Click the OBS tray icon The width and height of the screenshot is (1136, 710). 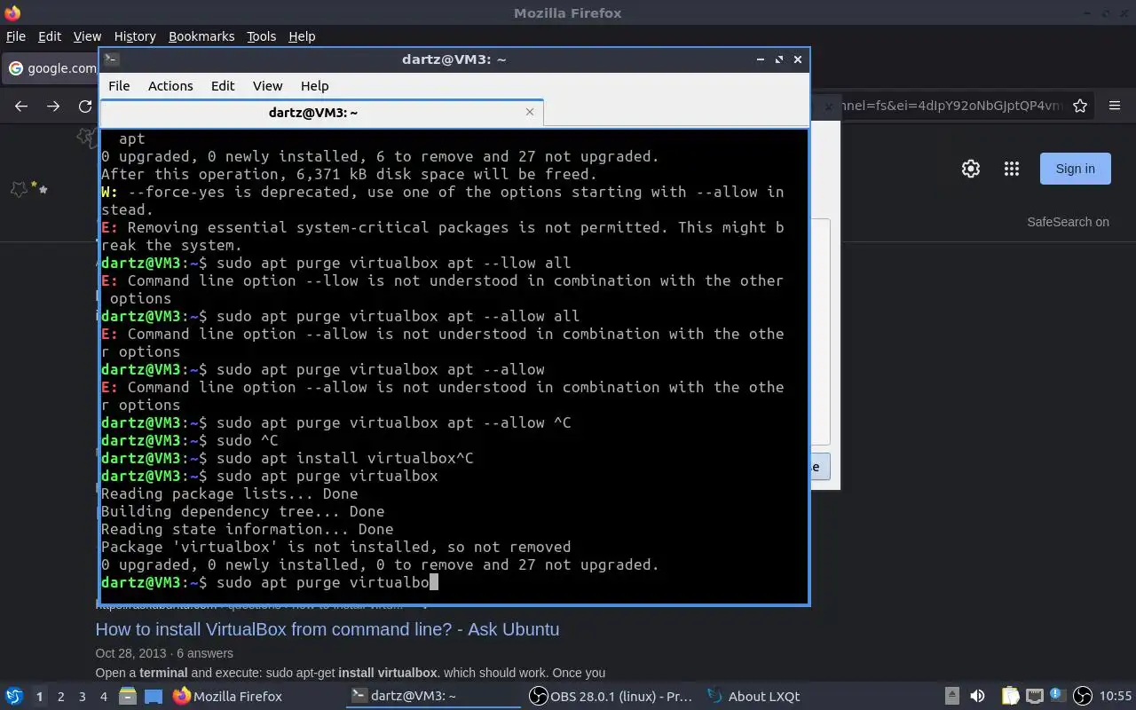click(x=1082, y=696)
